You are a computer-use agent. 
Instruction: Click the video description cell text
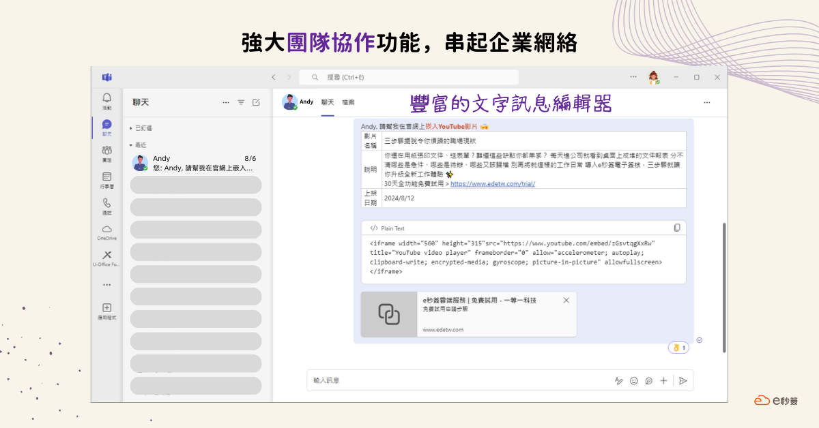click(533, 169)
